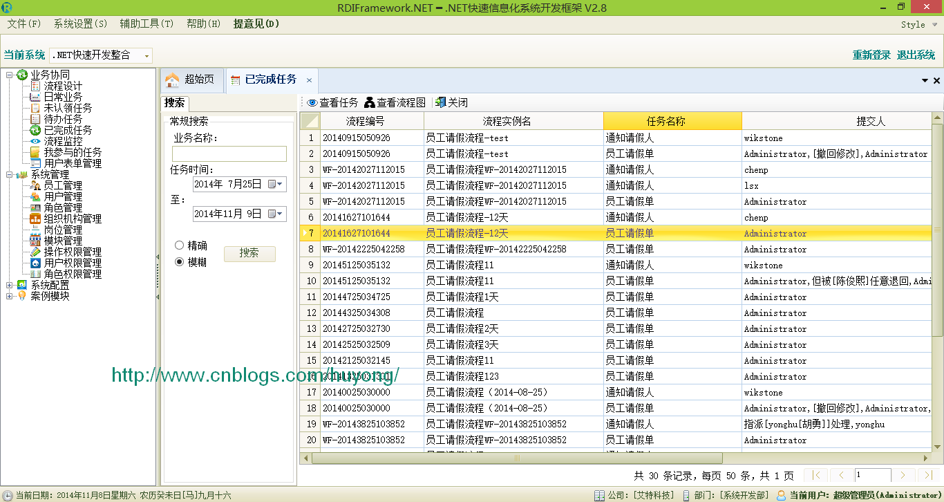Open 流程监控 eye icon in the tree
The height and width of the screenshot is (502, 944).
[x=36, y=141]
